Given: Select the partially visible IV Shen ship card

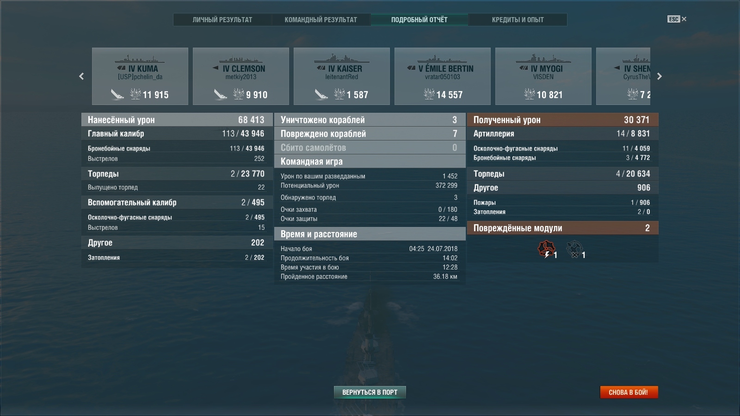Looking at the screenshot, I should (623, 76).
